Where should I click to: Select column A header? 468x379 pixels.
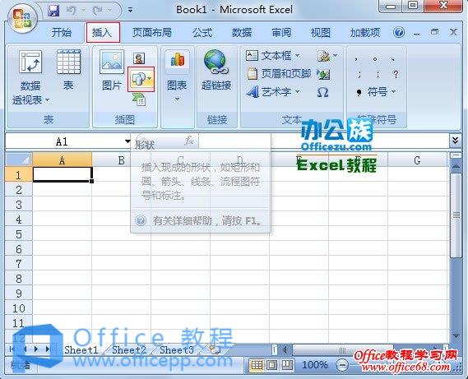coord(62,160)
